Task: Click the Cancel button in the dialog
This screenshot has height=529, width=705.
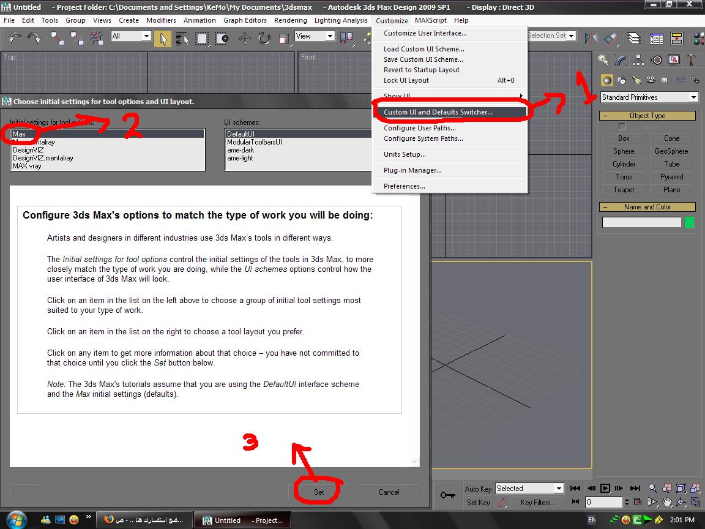Action: (389, 492)
